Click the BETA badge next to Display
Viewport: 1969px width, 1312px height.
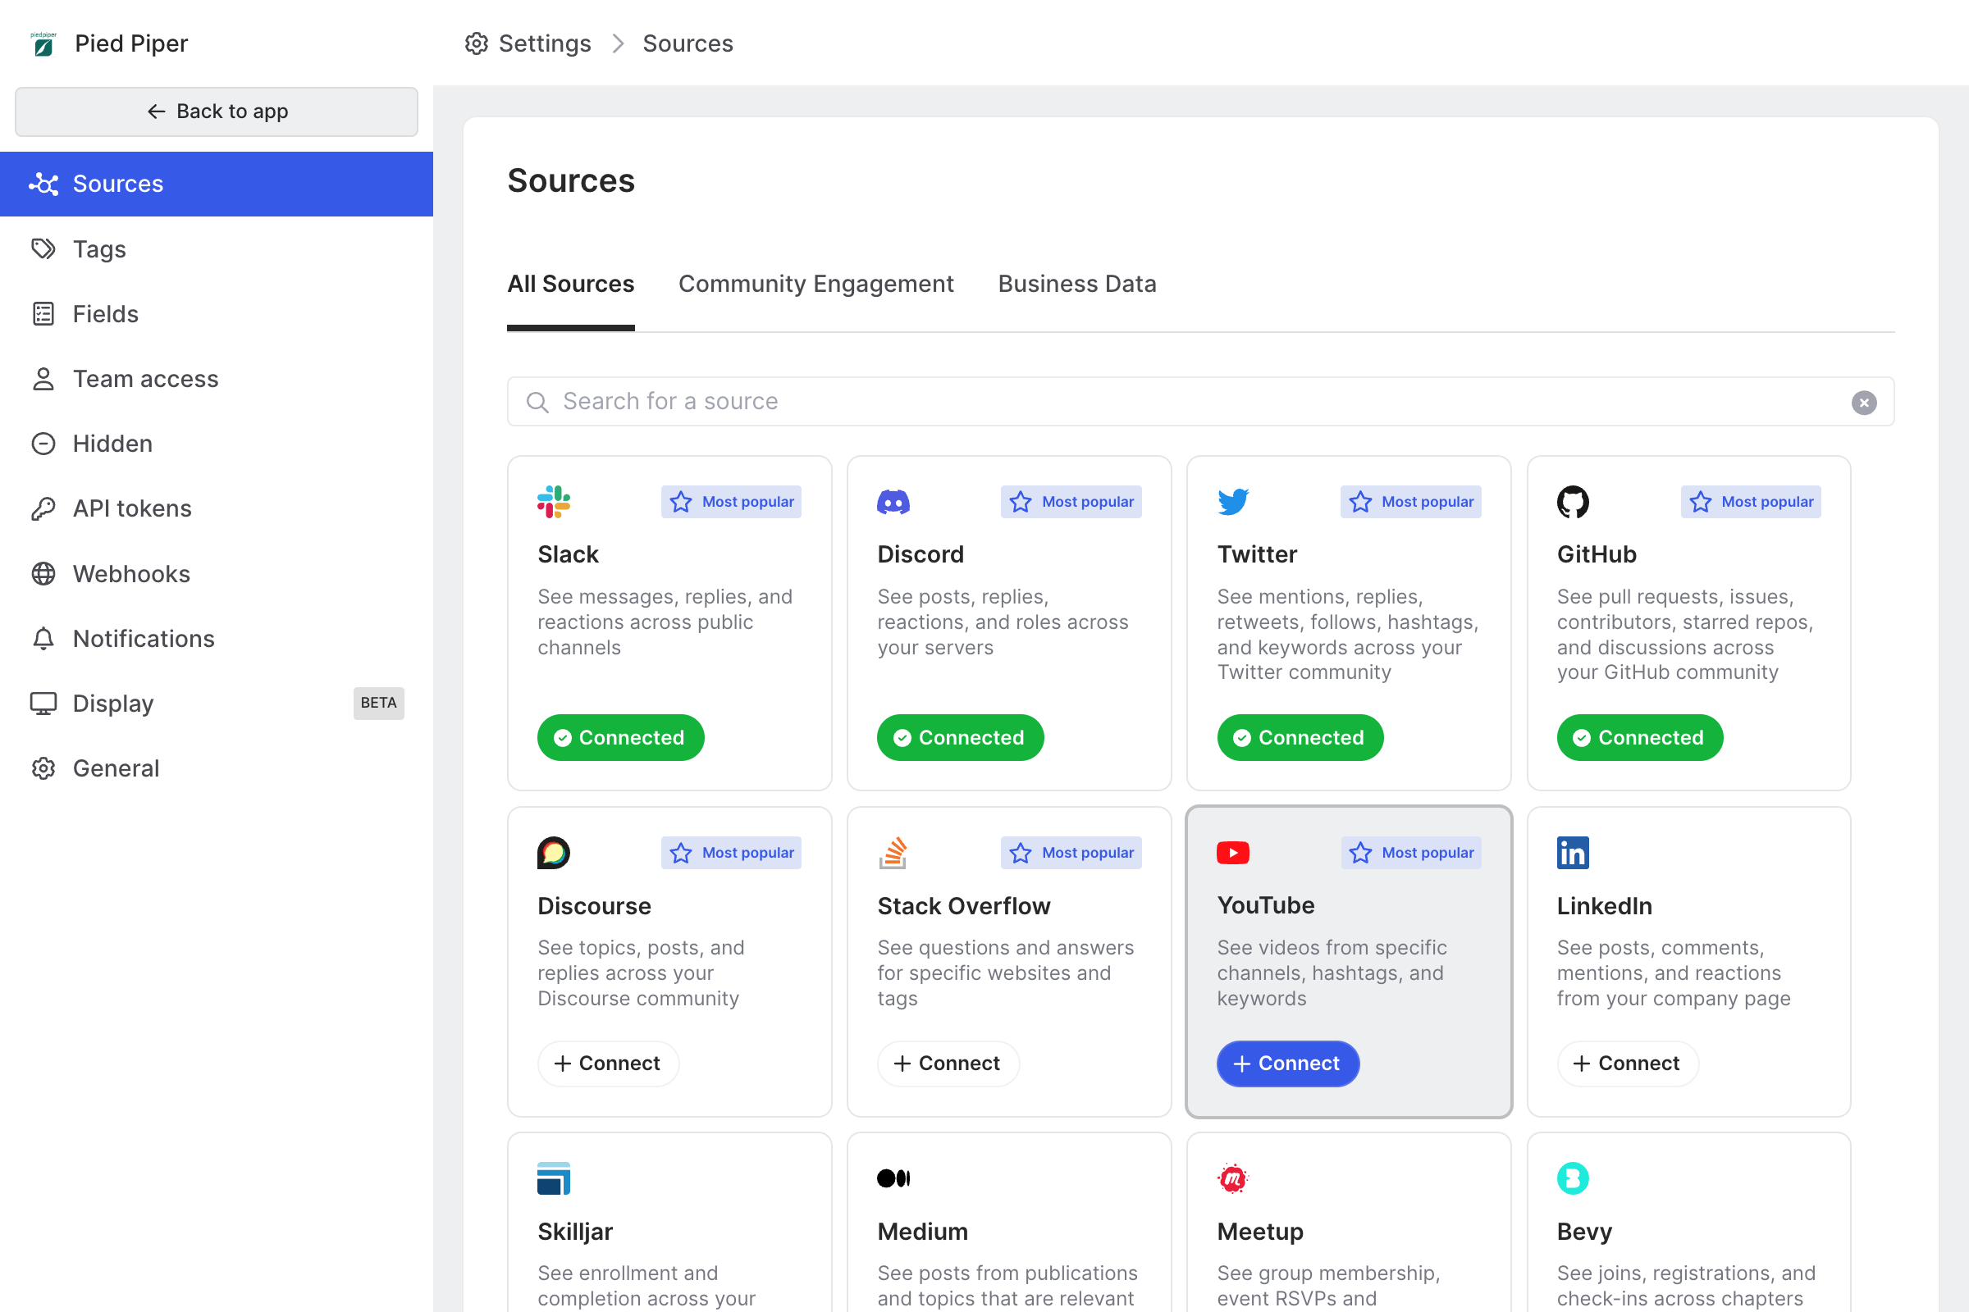(378, 704)
